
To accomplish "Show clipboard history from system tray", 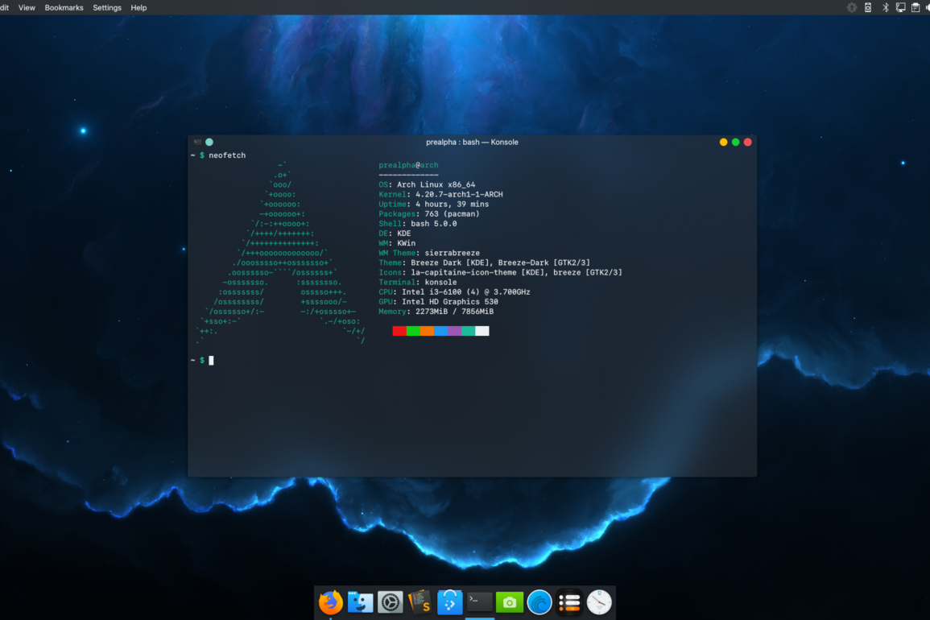I will [916, 7].
